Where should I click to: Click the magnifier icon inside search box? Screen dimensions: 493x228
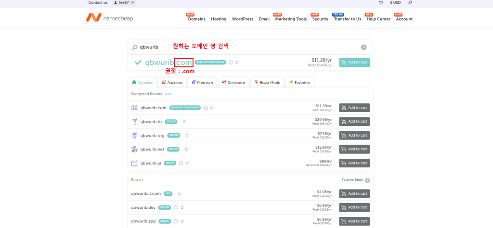click(x=135, y=47)
